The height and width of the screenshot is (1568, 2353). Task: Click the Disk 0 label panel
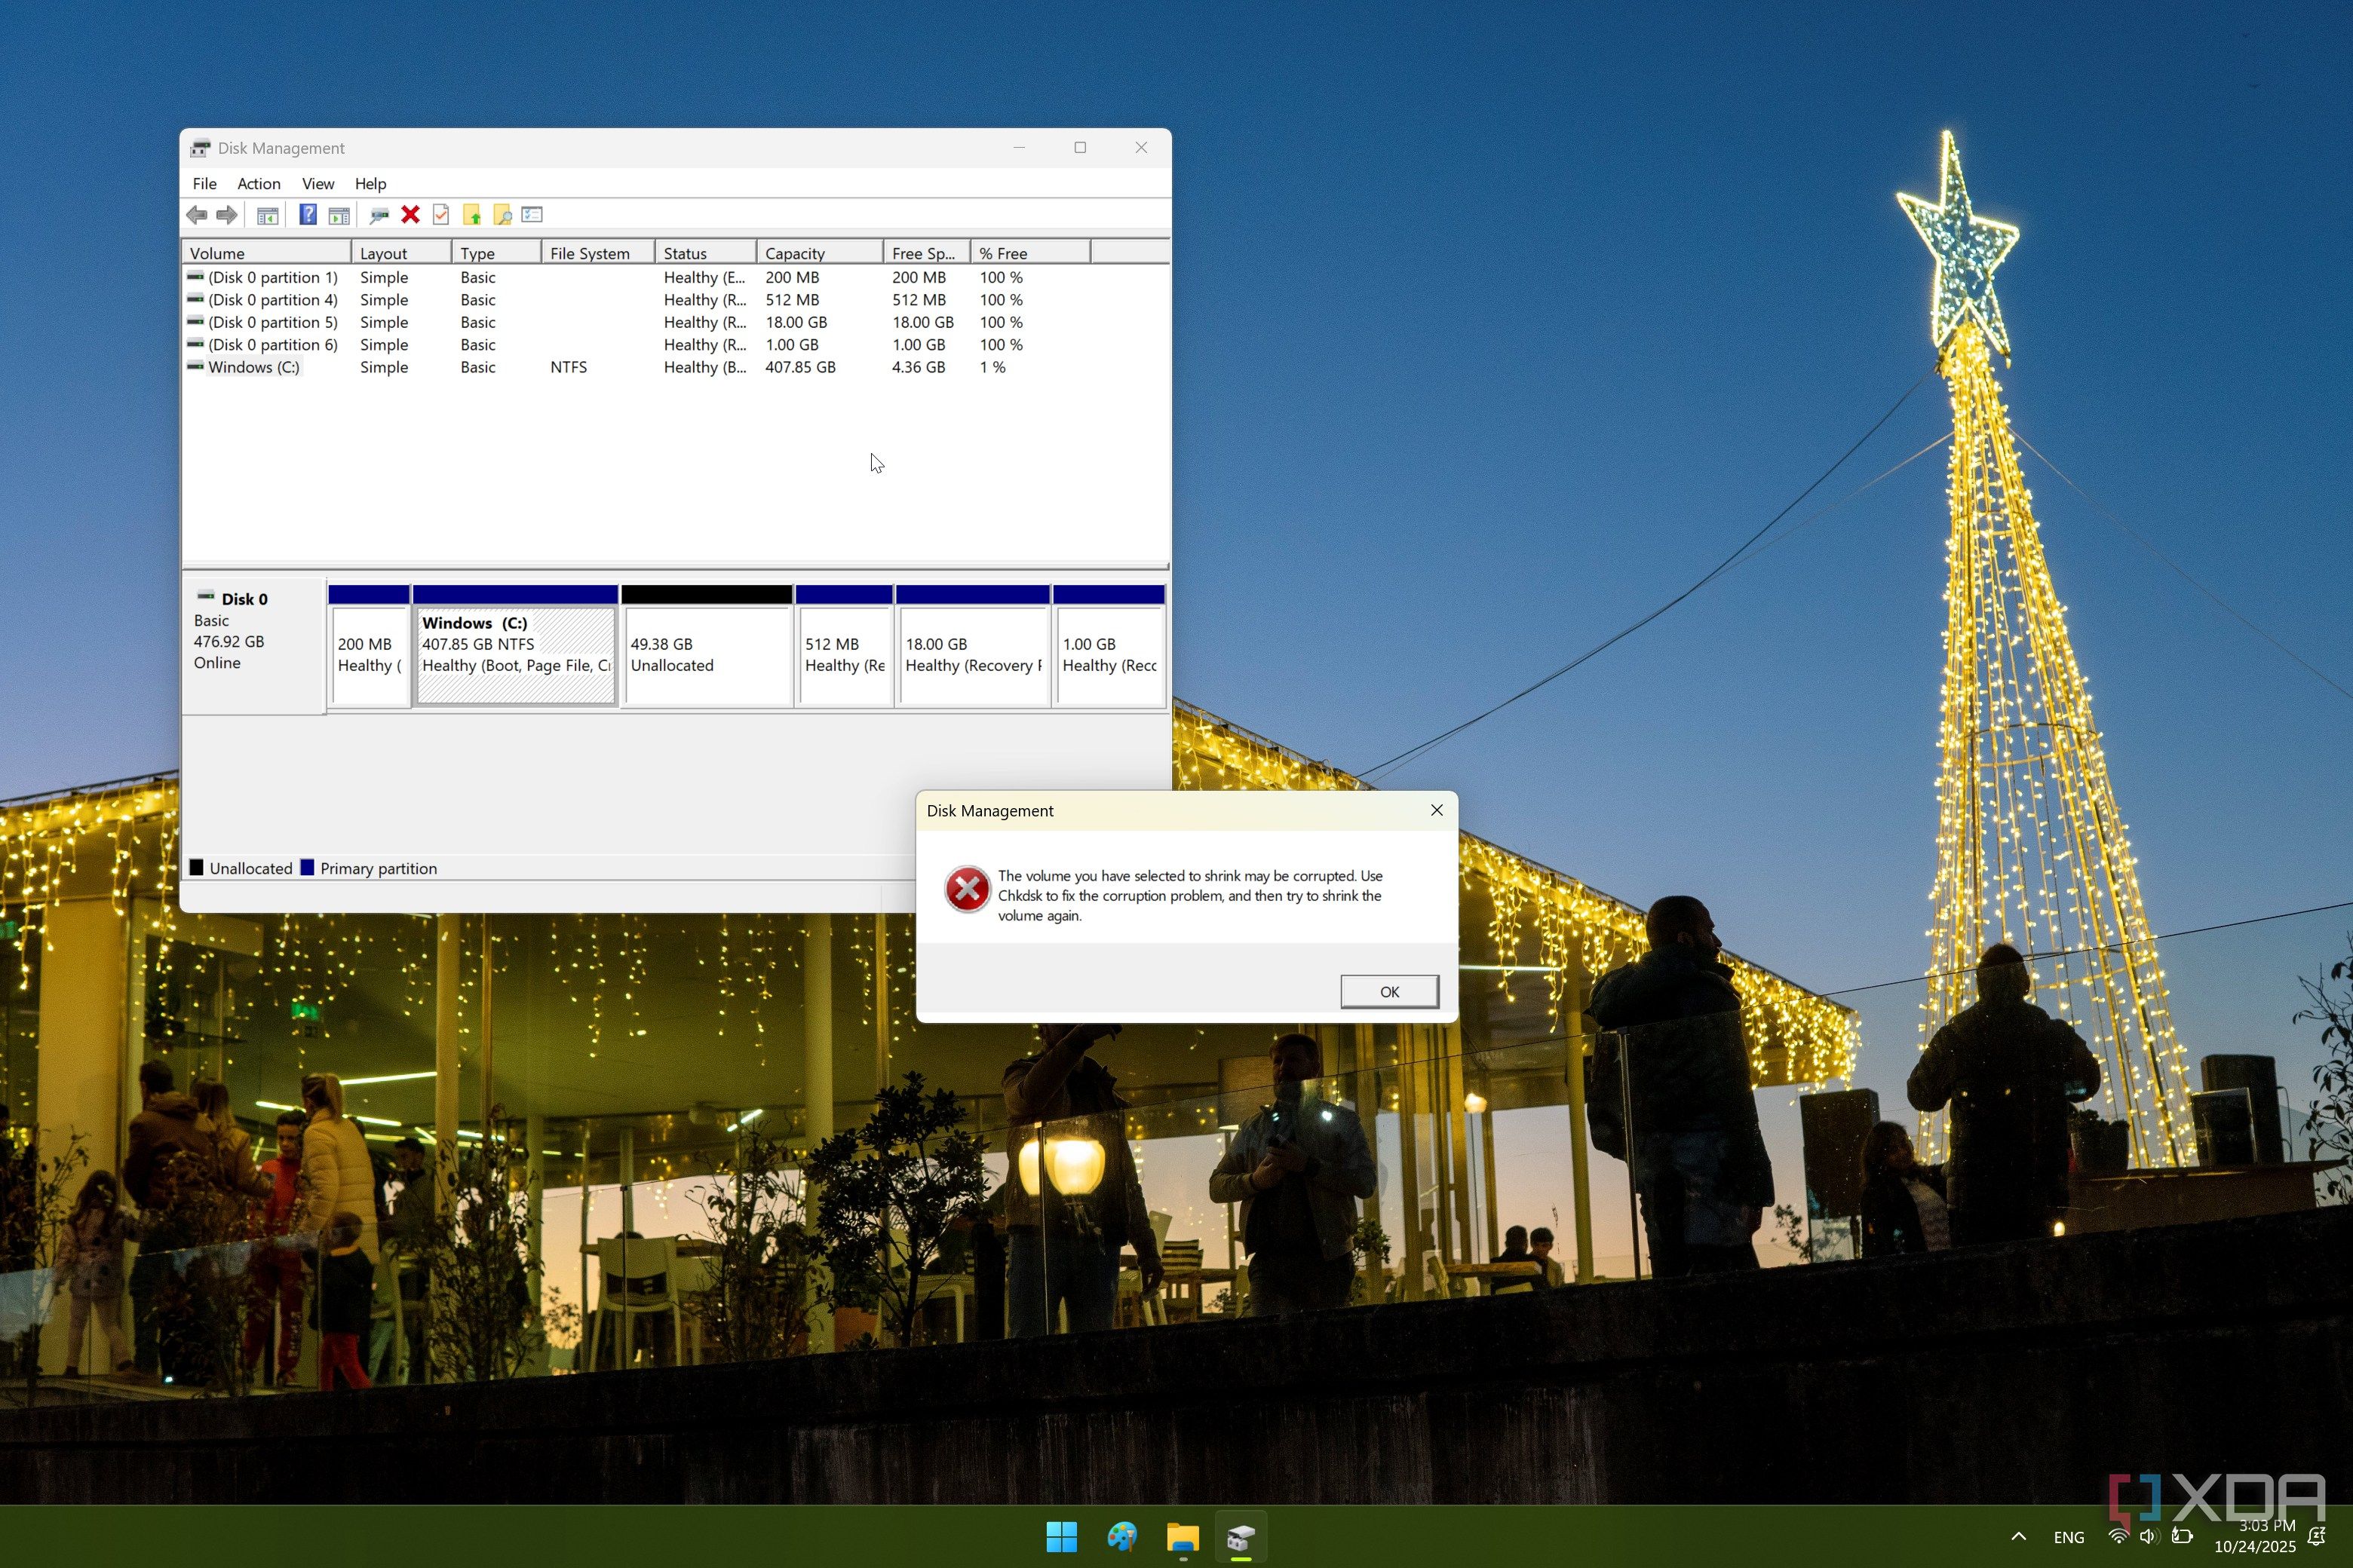254,645
